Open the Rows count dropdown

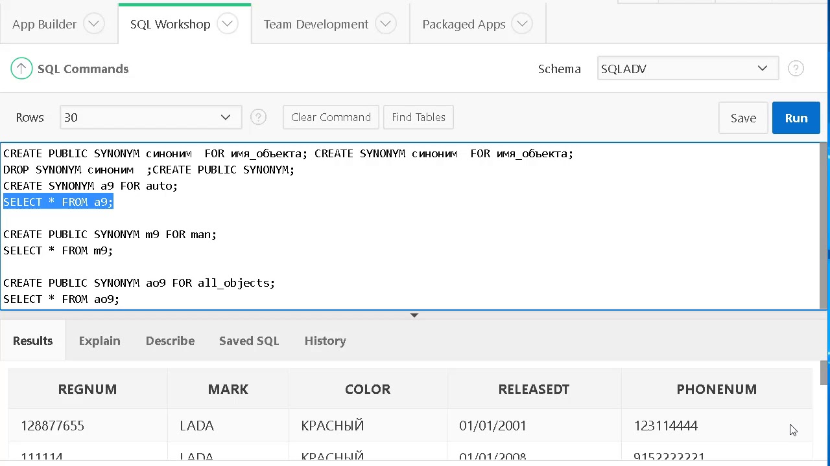pos(150,117)
